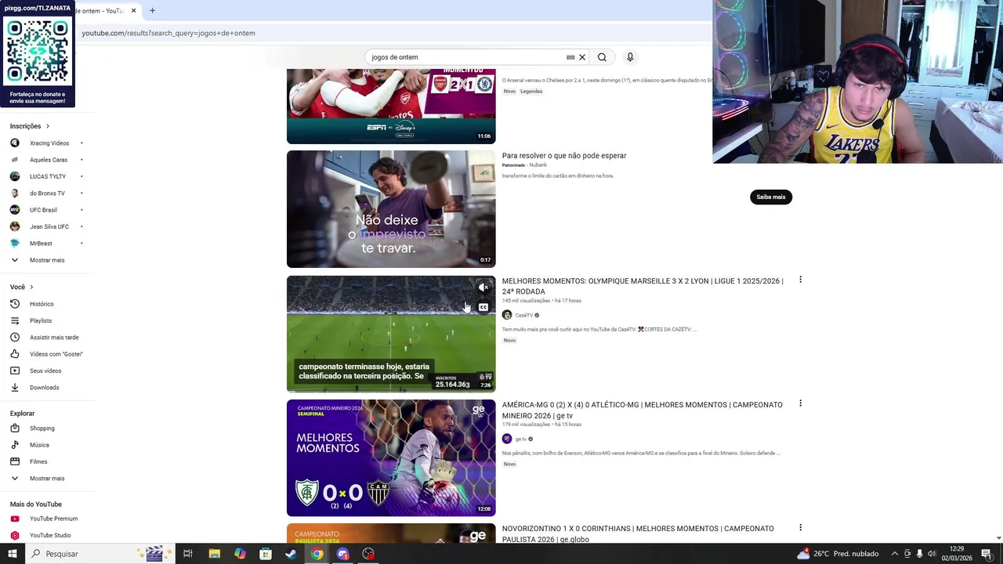The width and height of the screenshot is (1003, 564).
Task: Open the Inscrições section chevron
Action: 47,126
